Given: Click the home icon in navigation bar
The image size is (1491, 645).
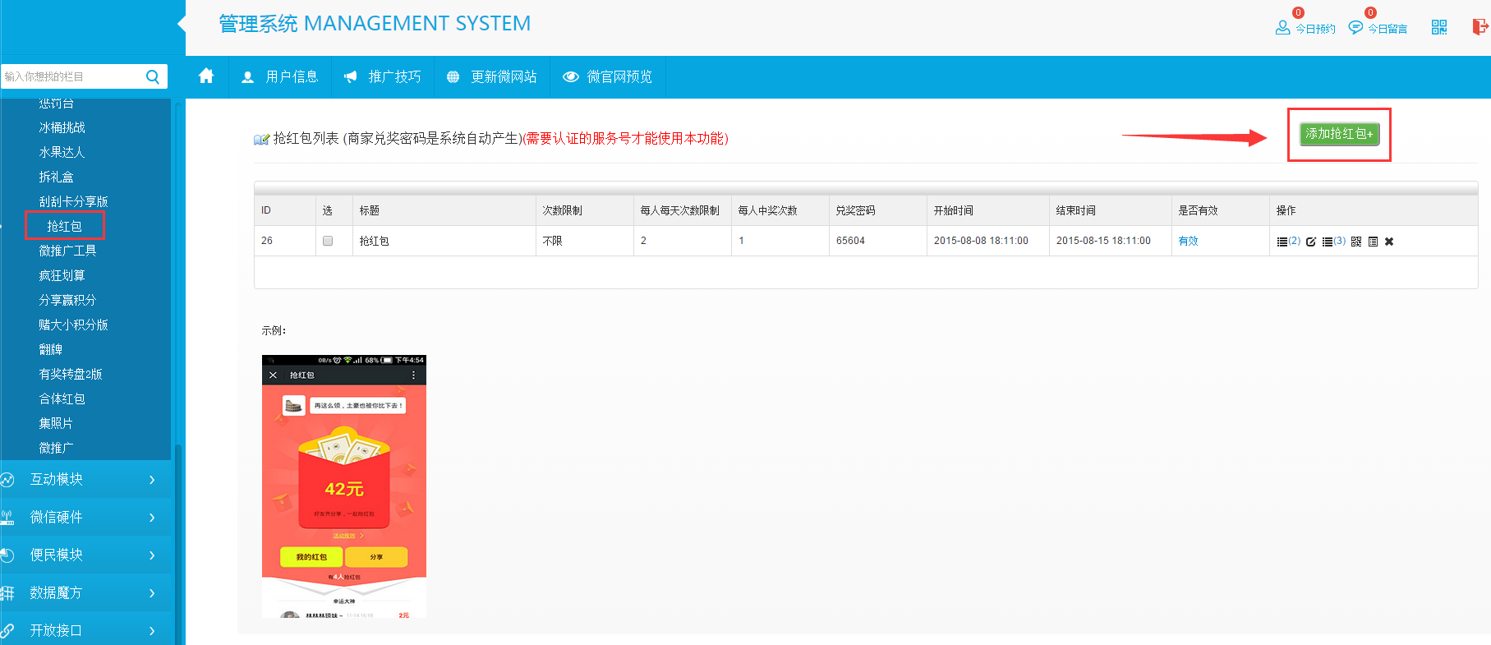Looking at the screenshot, I should pos(206,76).
